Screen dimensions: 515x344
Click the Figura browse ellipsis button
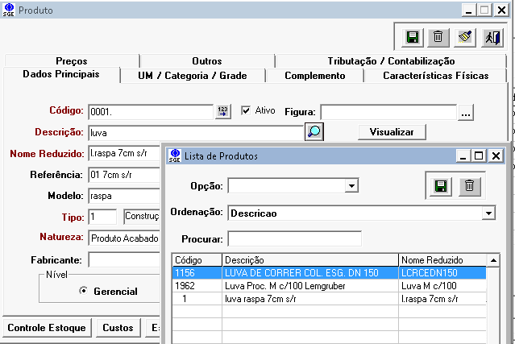tap(466, 114)
